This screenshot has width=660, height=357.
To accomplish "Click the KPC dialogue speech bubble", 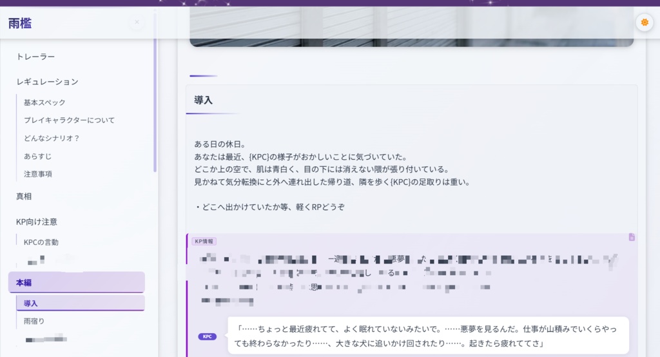I will (x=428, y=336).
